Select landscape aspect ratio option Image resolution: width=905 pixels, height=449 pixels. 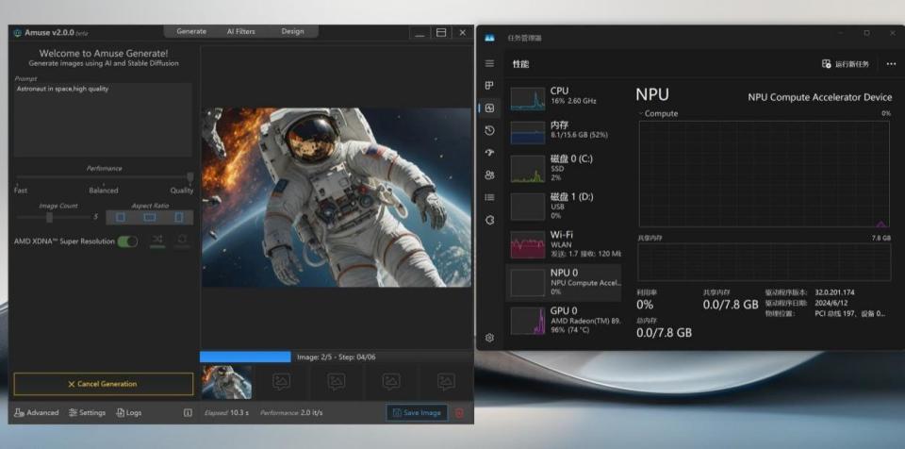[x=150, y=218]
